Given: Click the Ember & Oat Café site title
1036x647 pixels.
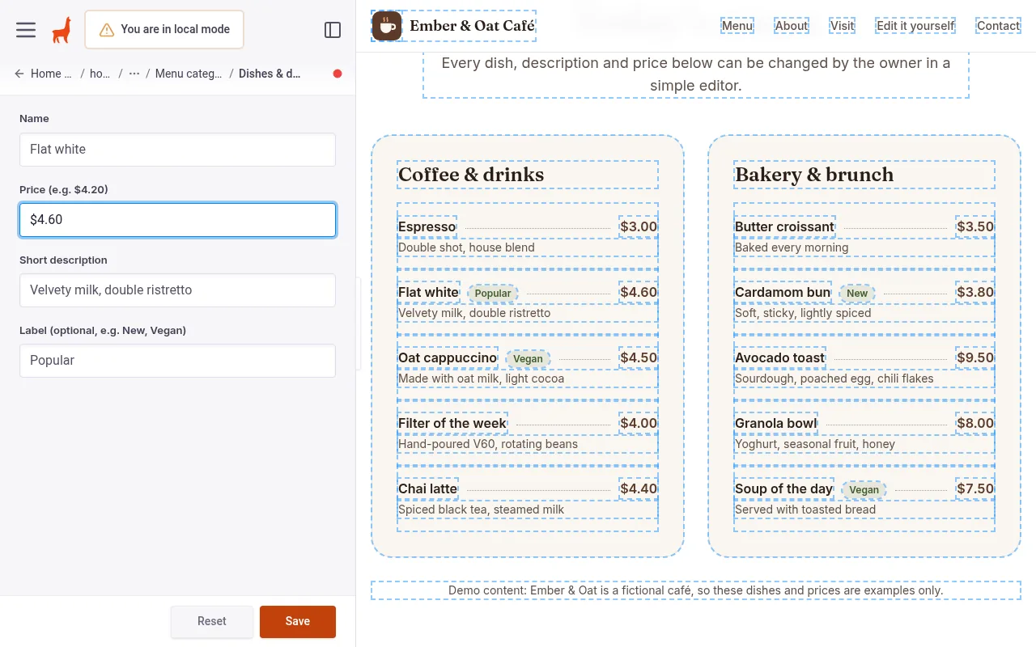Looking at the screenshot, I should (x=472, y=26).
